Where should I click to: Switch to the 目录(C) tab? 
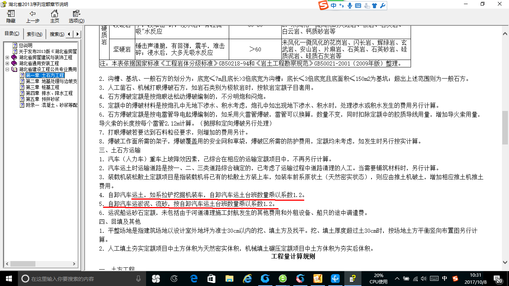[x=12, y=34]
